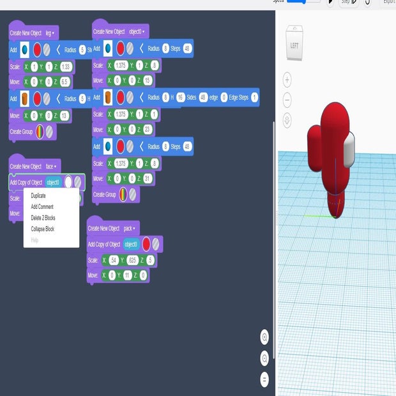The image size is (396, 396).
Task: Zoom out the code workspace
Action: (264, 358)
